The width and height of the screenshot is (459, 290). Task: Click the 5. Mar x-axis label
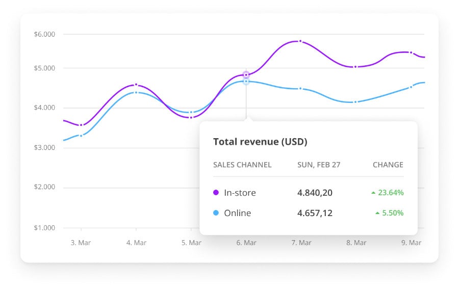191,243
